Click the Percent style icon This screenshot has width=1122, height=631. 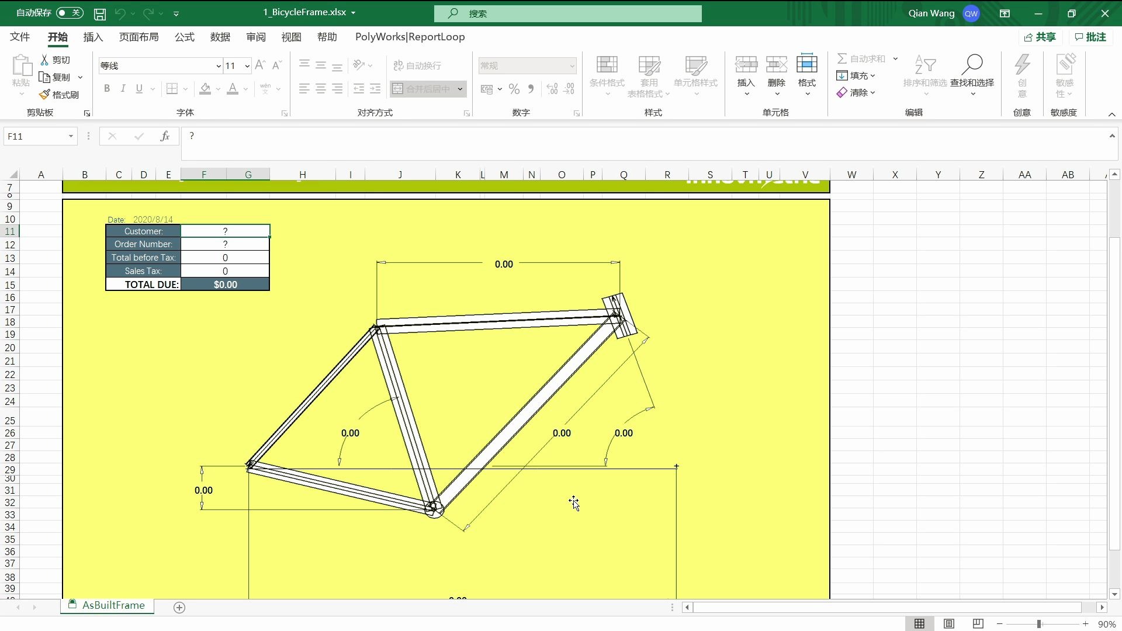514,89
